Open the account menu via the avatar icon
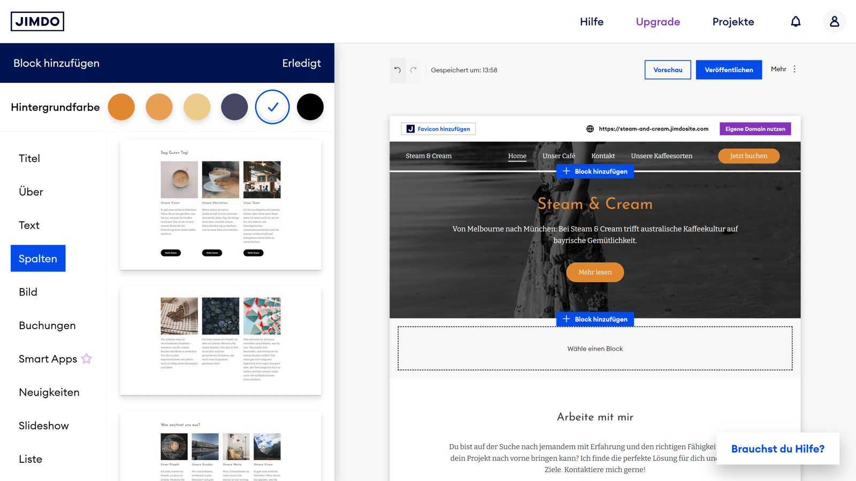This screenshot has height=481, width=856. (x=834, y=21)
